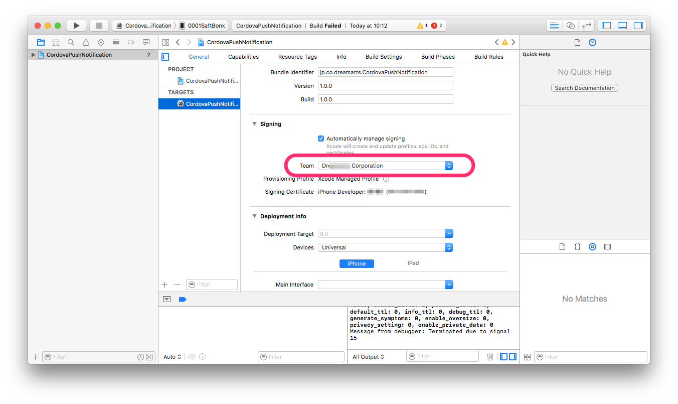The image size is (678, 404).
Task: Switch to the Info tab
Action: pyautogui.click(x=341, y=57)
